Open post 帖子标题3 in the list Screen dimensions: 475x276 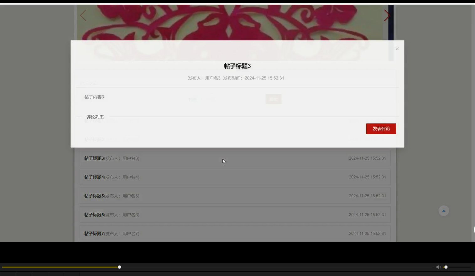click(x=235, y=158)
